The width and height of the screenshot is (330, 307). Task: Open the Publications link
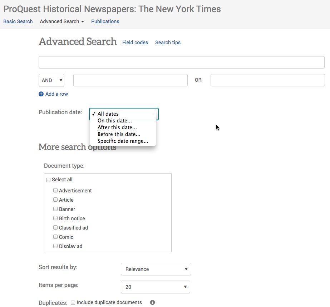point(105,21)
